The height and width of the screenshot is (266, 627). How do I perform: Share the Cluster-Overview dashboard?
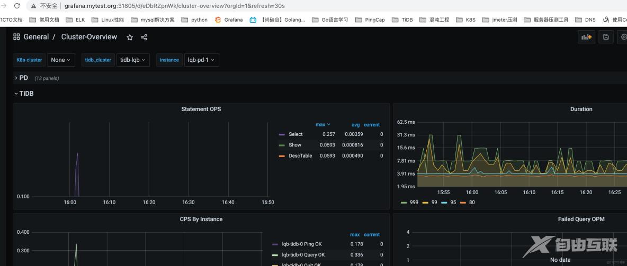pyautogui.click(x=144, y=37)
